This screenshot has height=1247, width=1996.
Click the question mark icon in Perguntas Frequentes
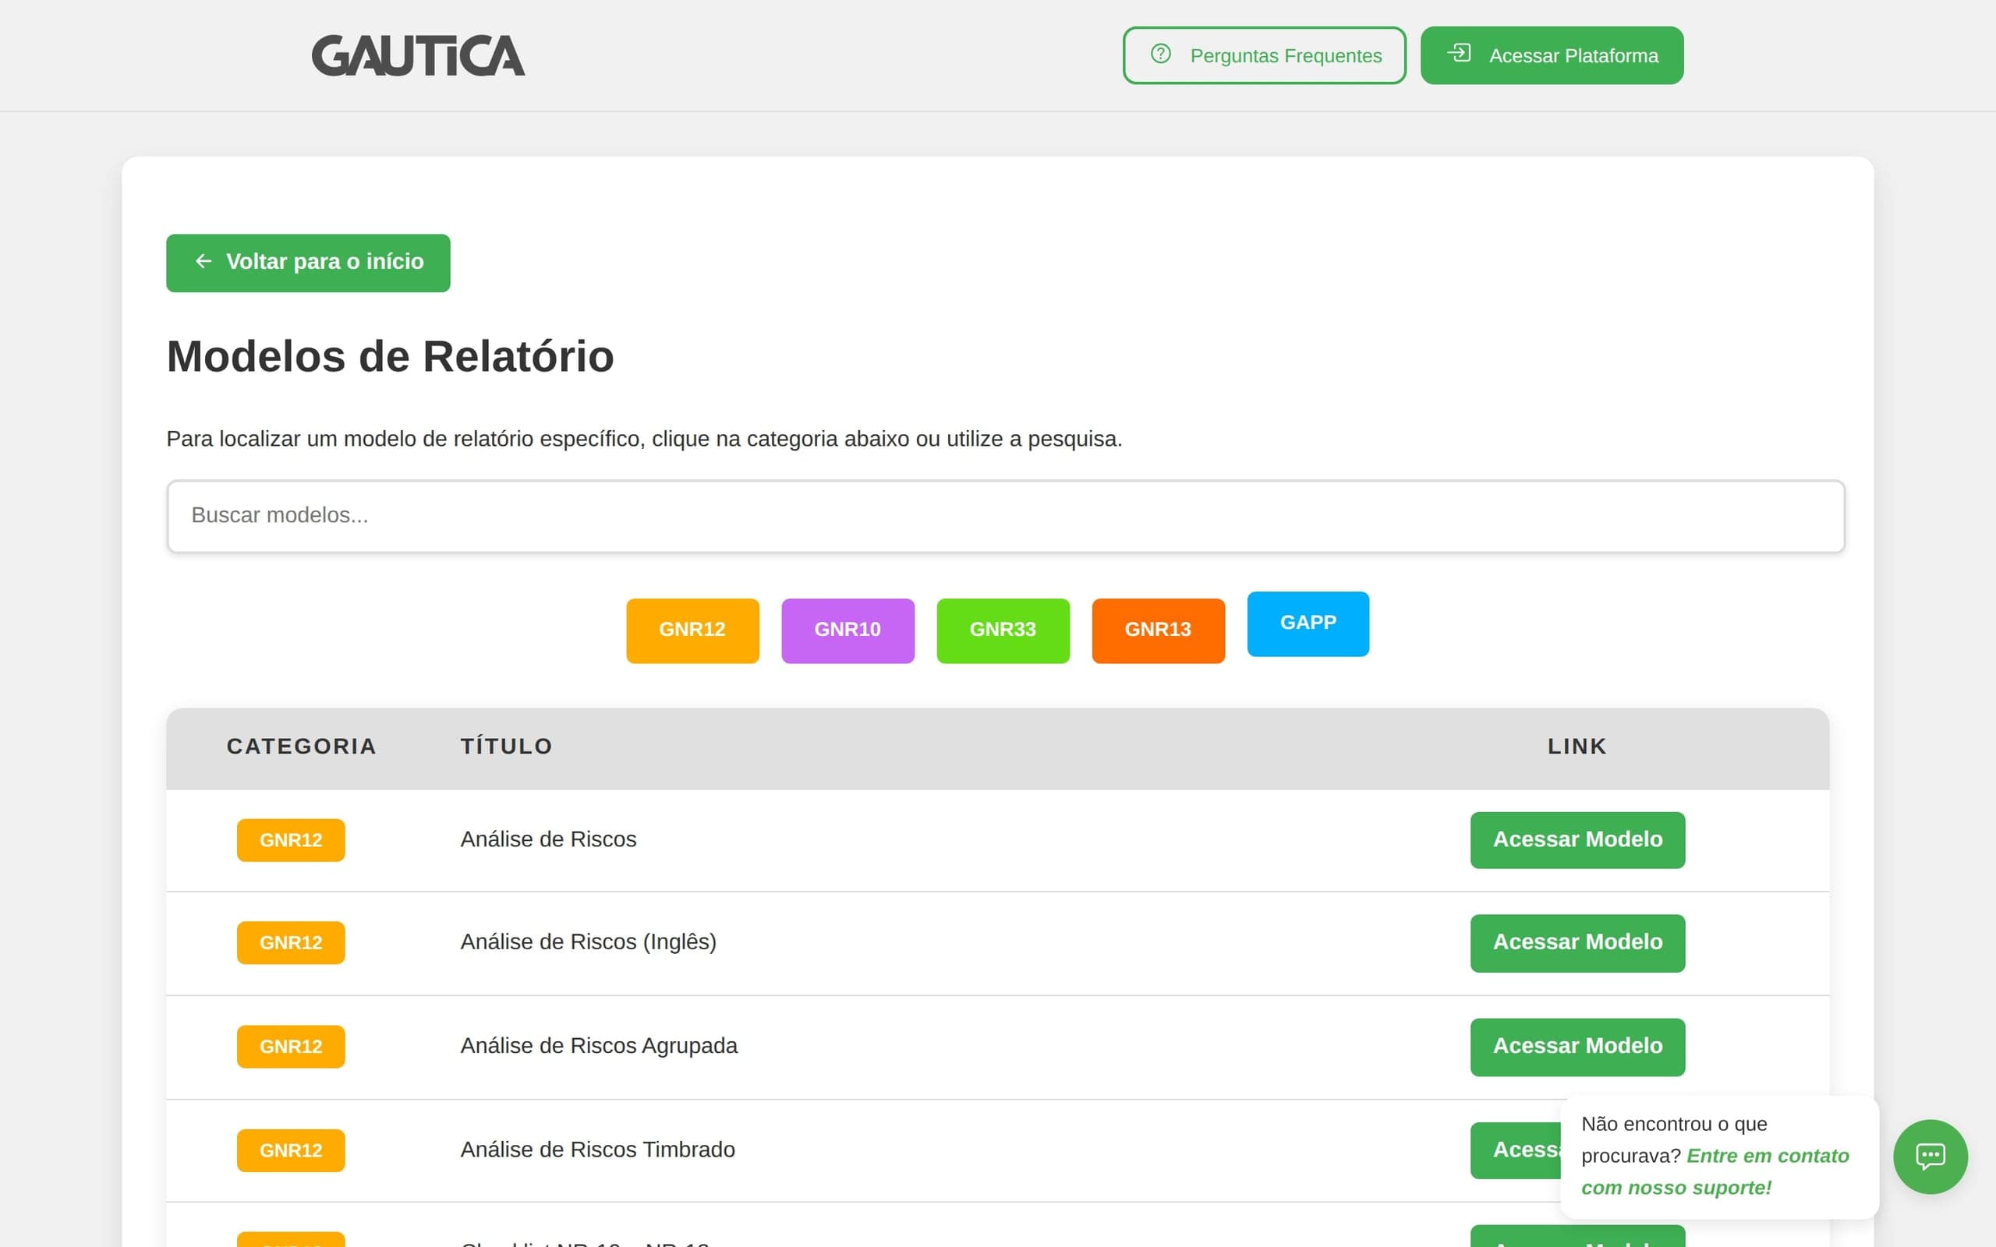click(x=1160, y=54)
